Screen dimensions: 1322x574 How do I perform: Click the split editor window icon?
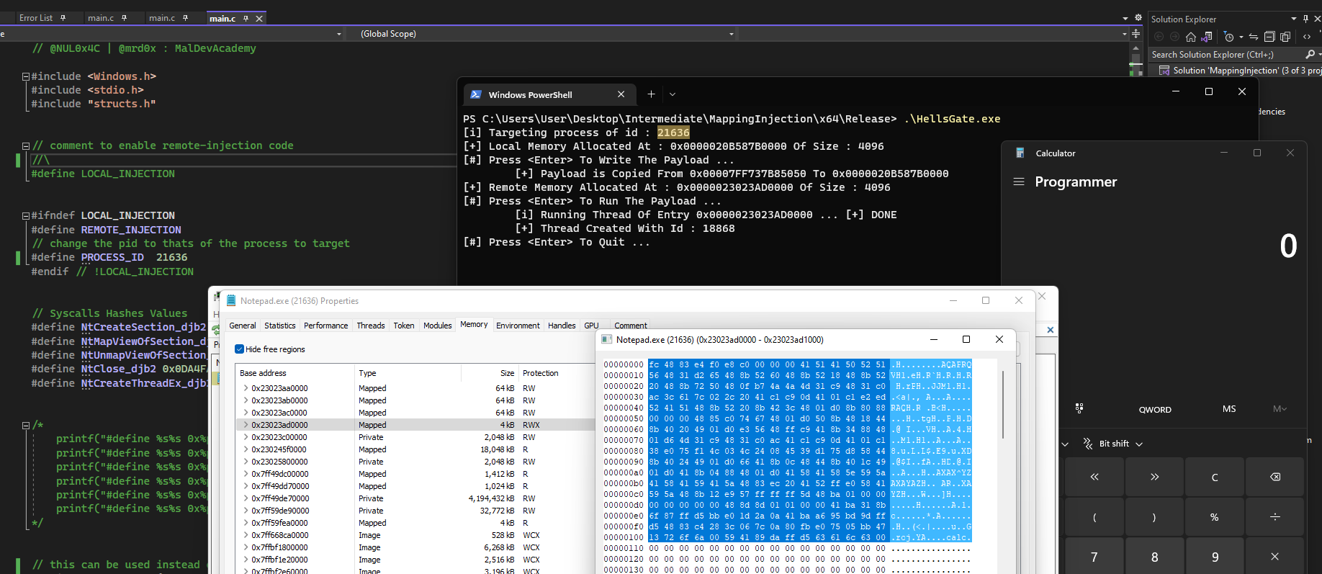[1136, 34]
